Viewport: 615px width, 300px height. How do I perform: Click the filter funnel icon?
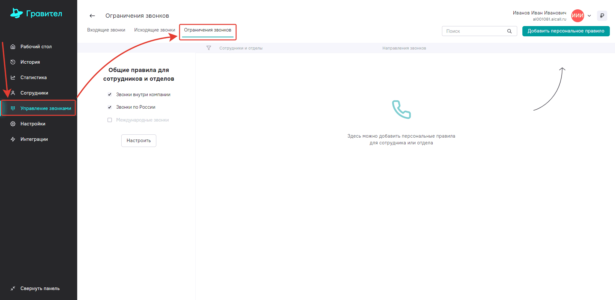pos(209,48)
